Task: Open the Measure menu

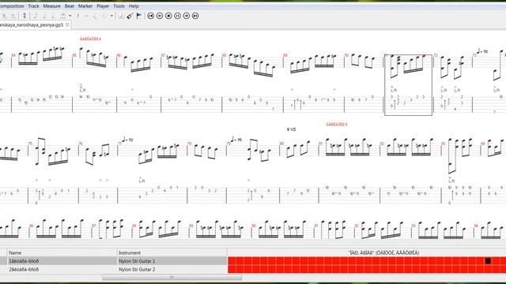Action: 51,6
